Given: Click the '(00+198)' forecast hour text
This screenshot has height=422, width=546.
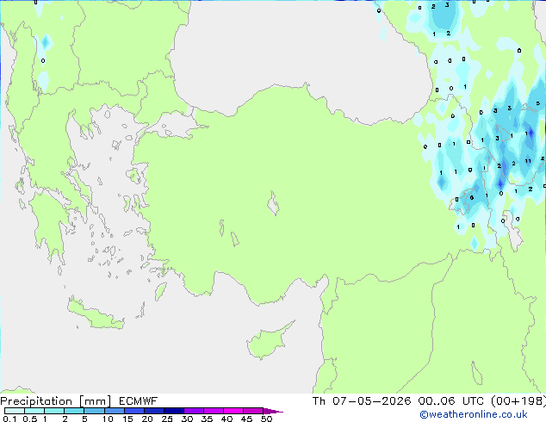Looking at the screenshot, I should pos(518,401).
